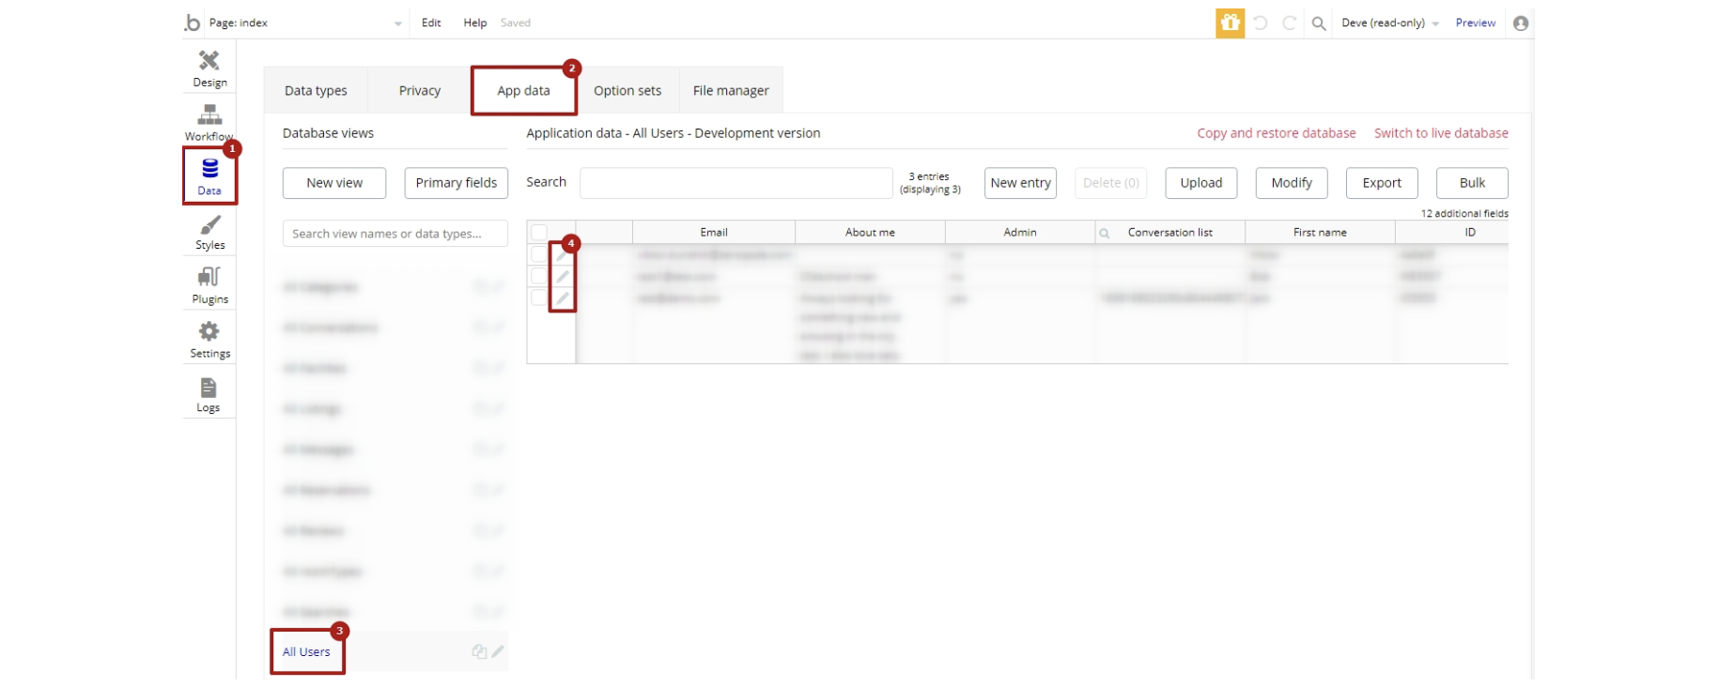Open the search magnifier in top bar

(x=1319, y=23)
